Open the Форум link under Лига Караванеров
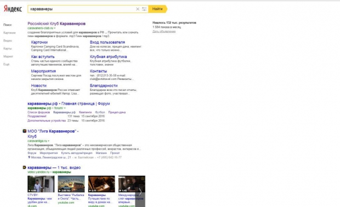Screen dimensions: 340x207 pos(32,153)
